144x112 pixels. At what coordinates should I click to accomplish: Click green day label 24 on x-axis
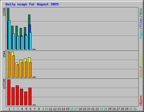(x=105, y=109)
